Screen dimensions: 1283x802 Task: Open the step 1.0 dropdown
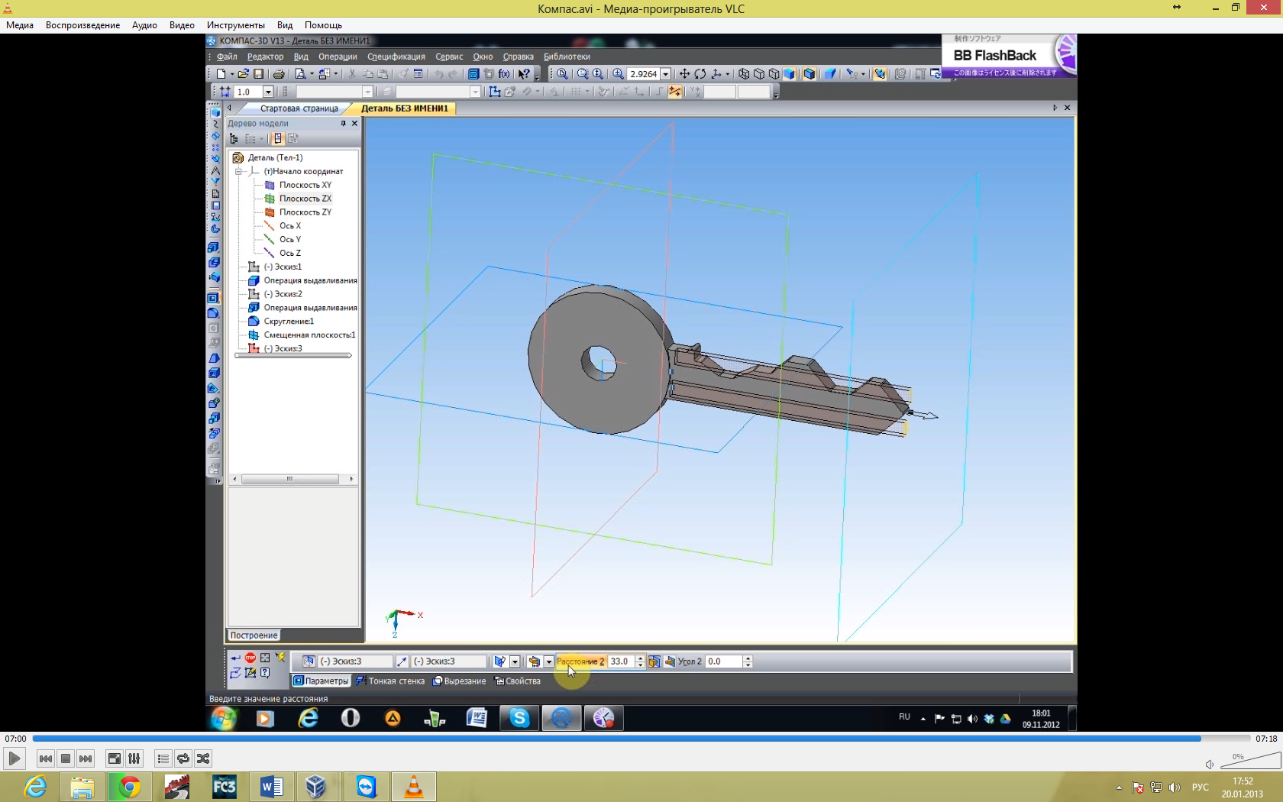(268, 92)
